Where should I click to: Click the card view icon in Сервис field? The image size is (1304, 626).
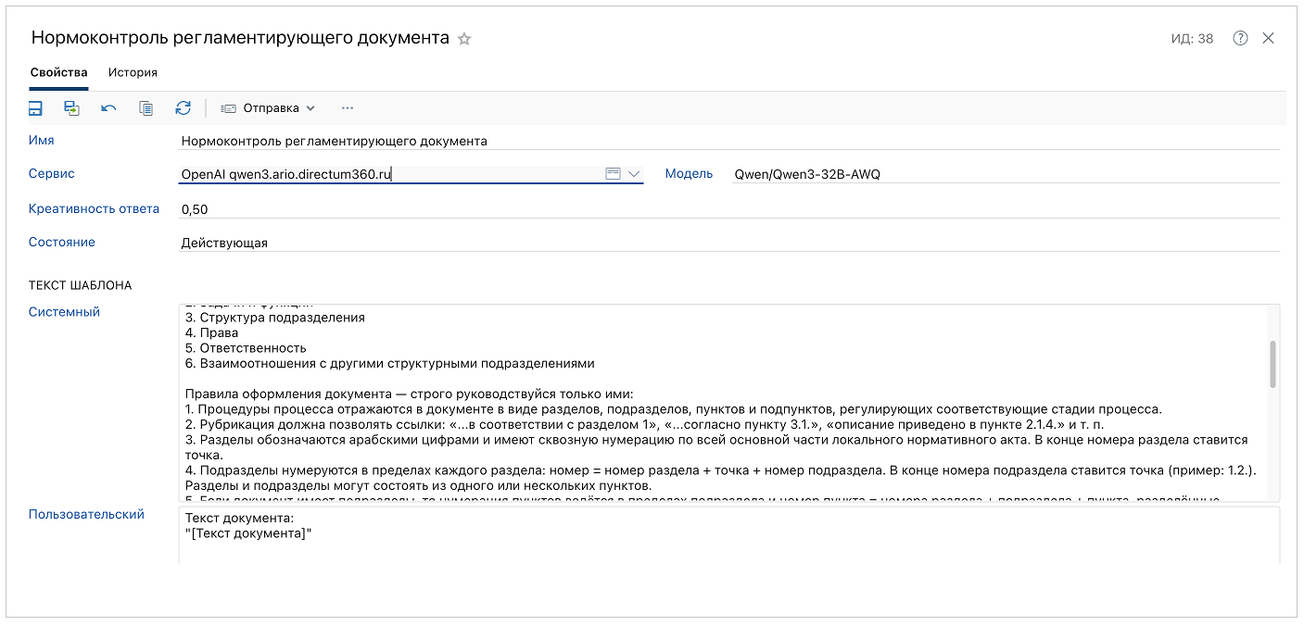(614, 174)
